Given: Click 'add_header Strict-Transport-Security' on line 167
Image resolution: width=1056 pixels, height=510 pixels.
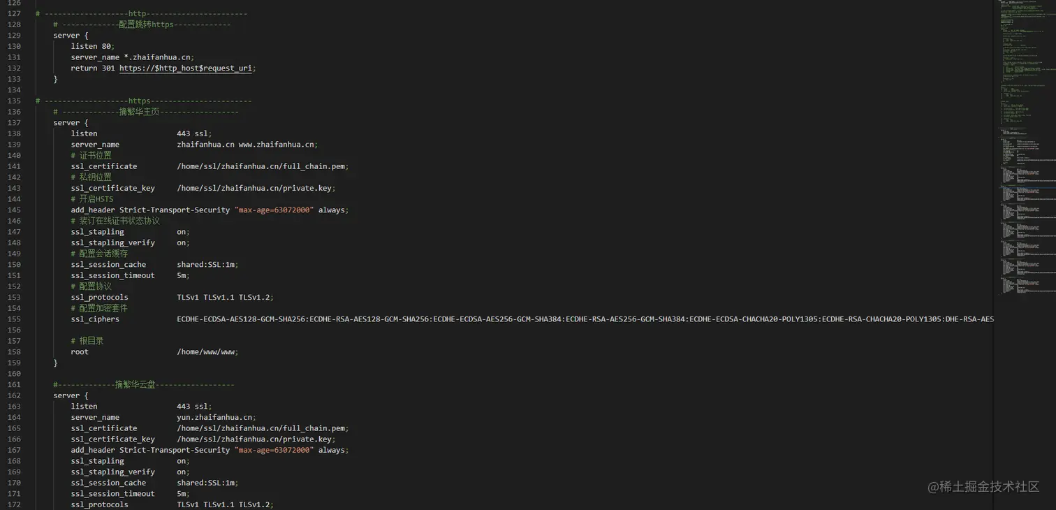Looking at the screenshot, I should (x=150, y=451).
